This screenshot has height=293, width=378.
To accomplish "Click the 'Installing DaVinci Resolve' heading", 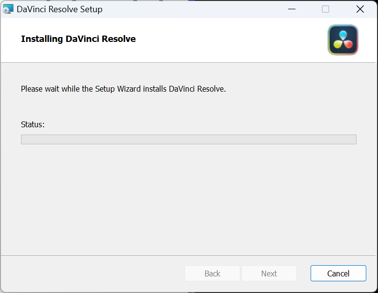I will [x=78, y=39].
